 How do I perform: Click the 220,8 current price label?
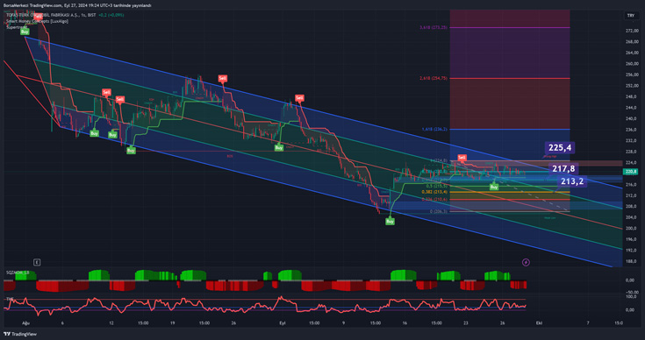pyautogui.click(x=631, y=172)
